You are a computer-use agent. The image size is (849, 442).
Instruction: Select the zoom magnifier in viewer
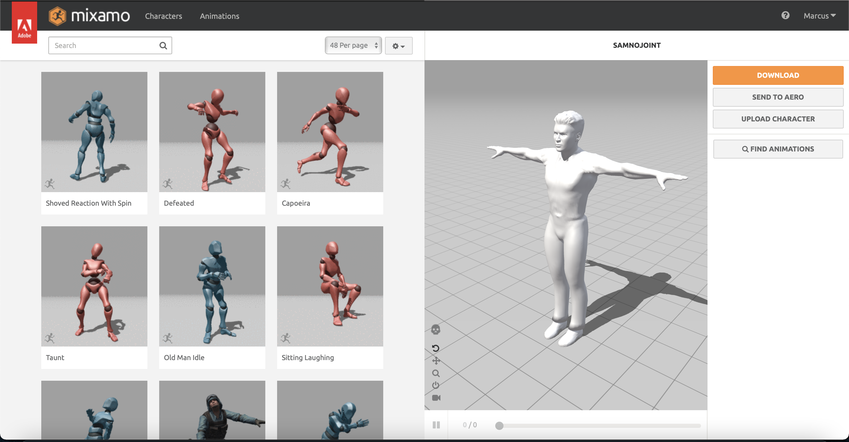point(436,373)
